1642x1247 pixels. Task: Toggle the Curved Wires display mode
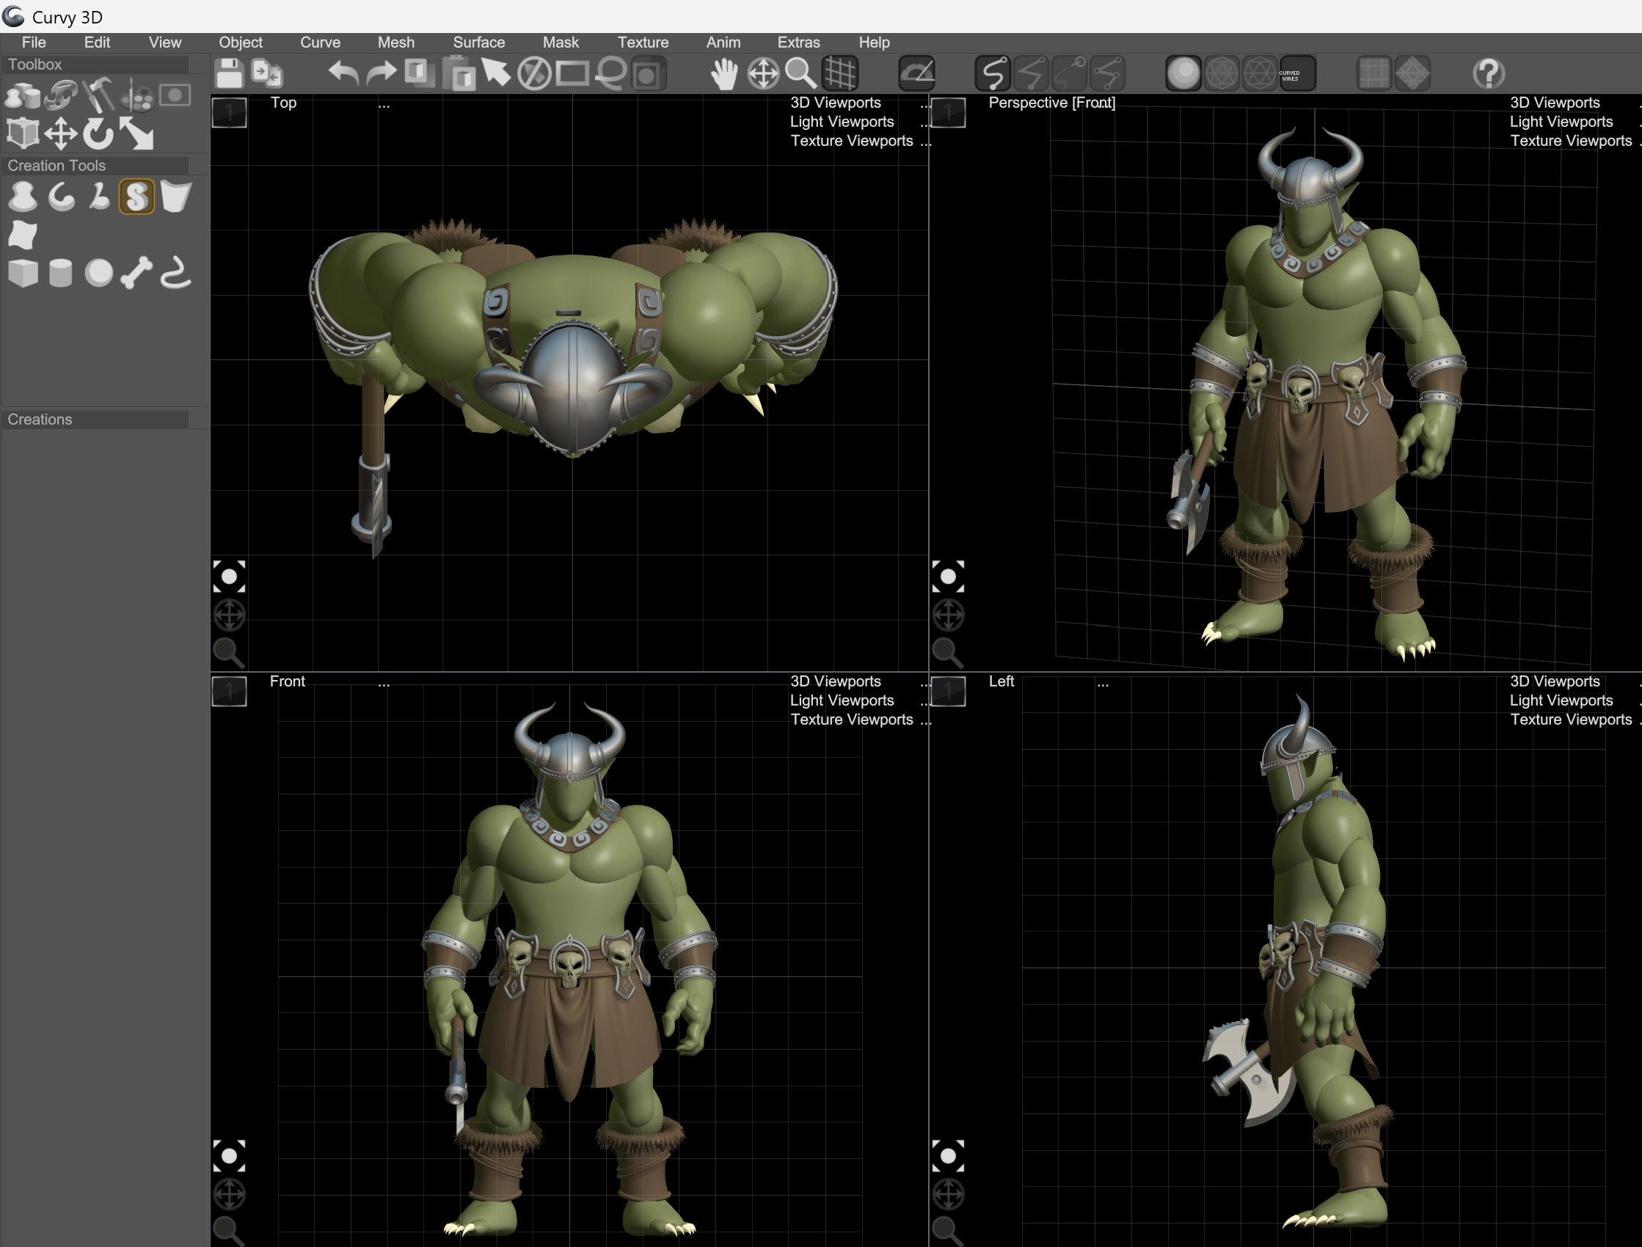[1298, 73]
